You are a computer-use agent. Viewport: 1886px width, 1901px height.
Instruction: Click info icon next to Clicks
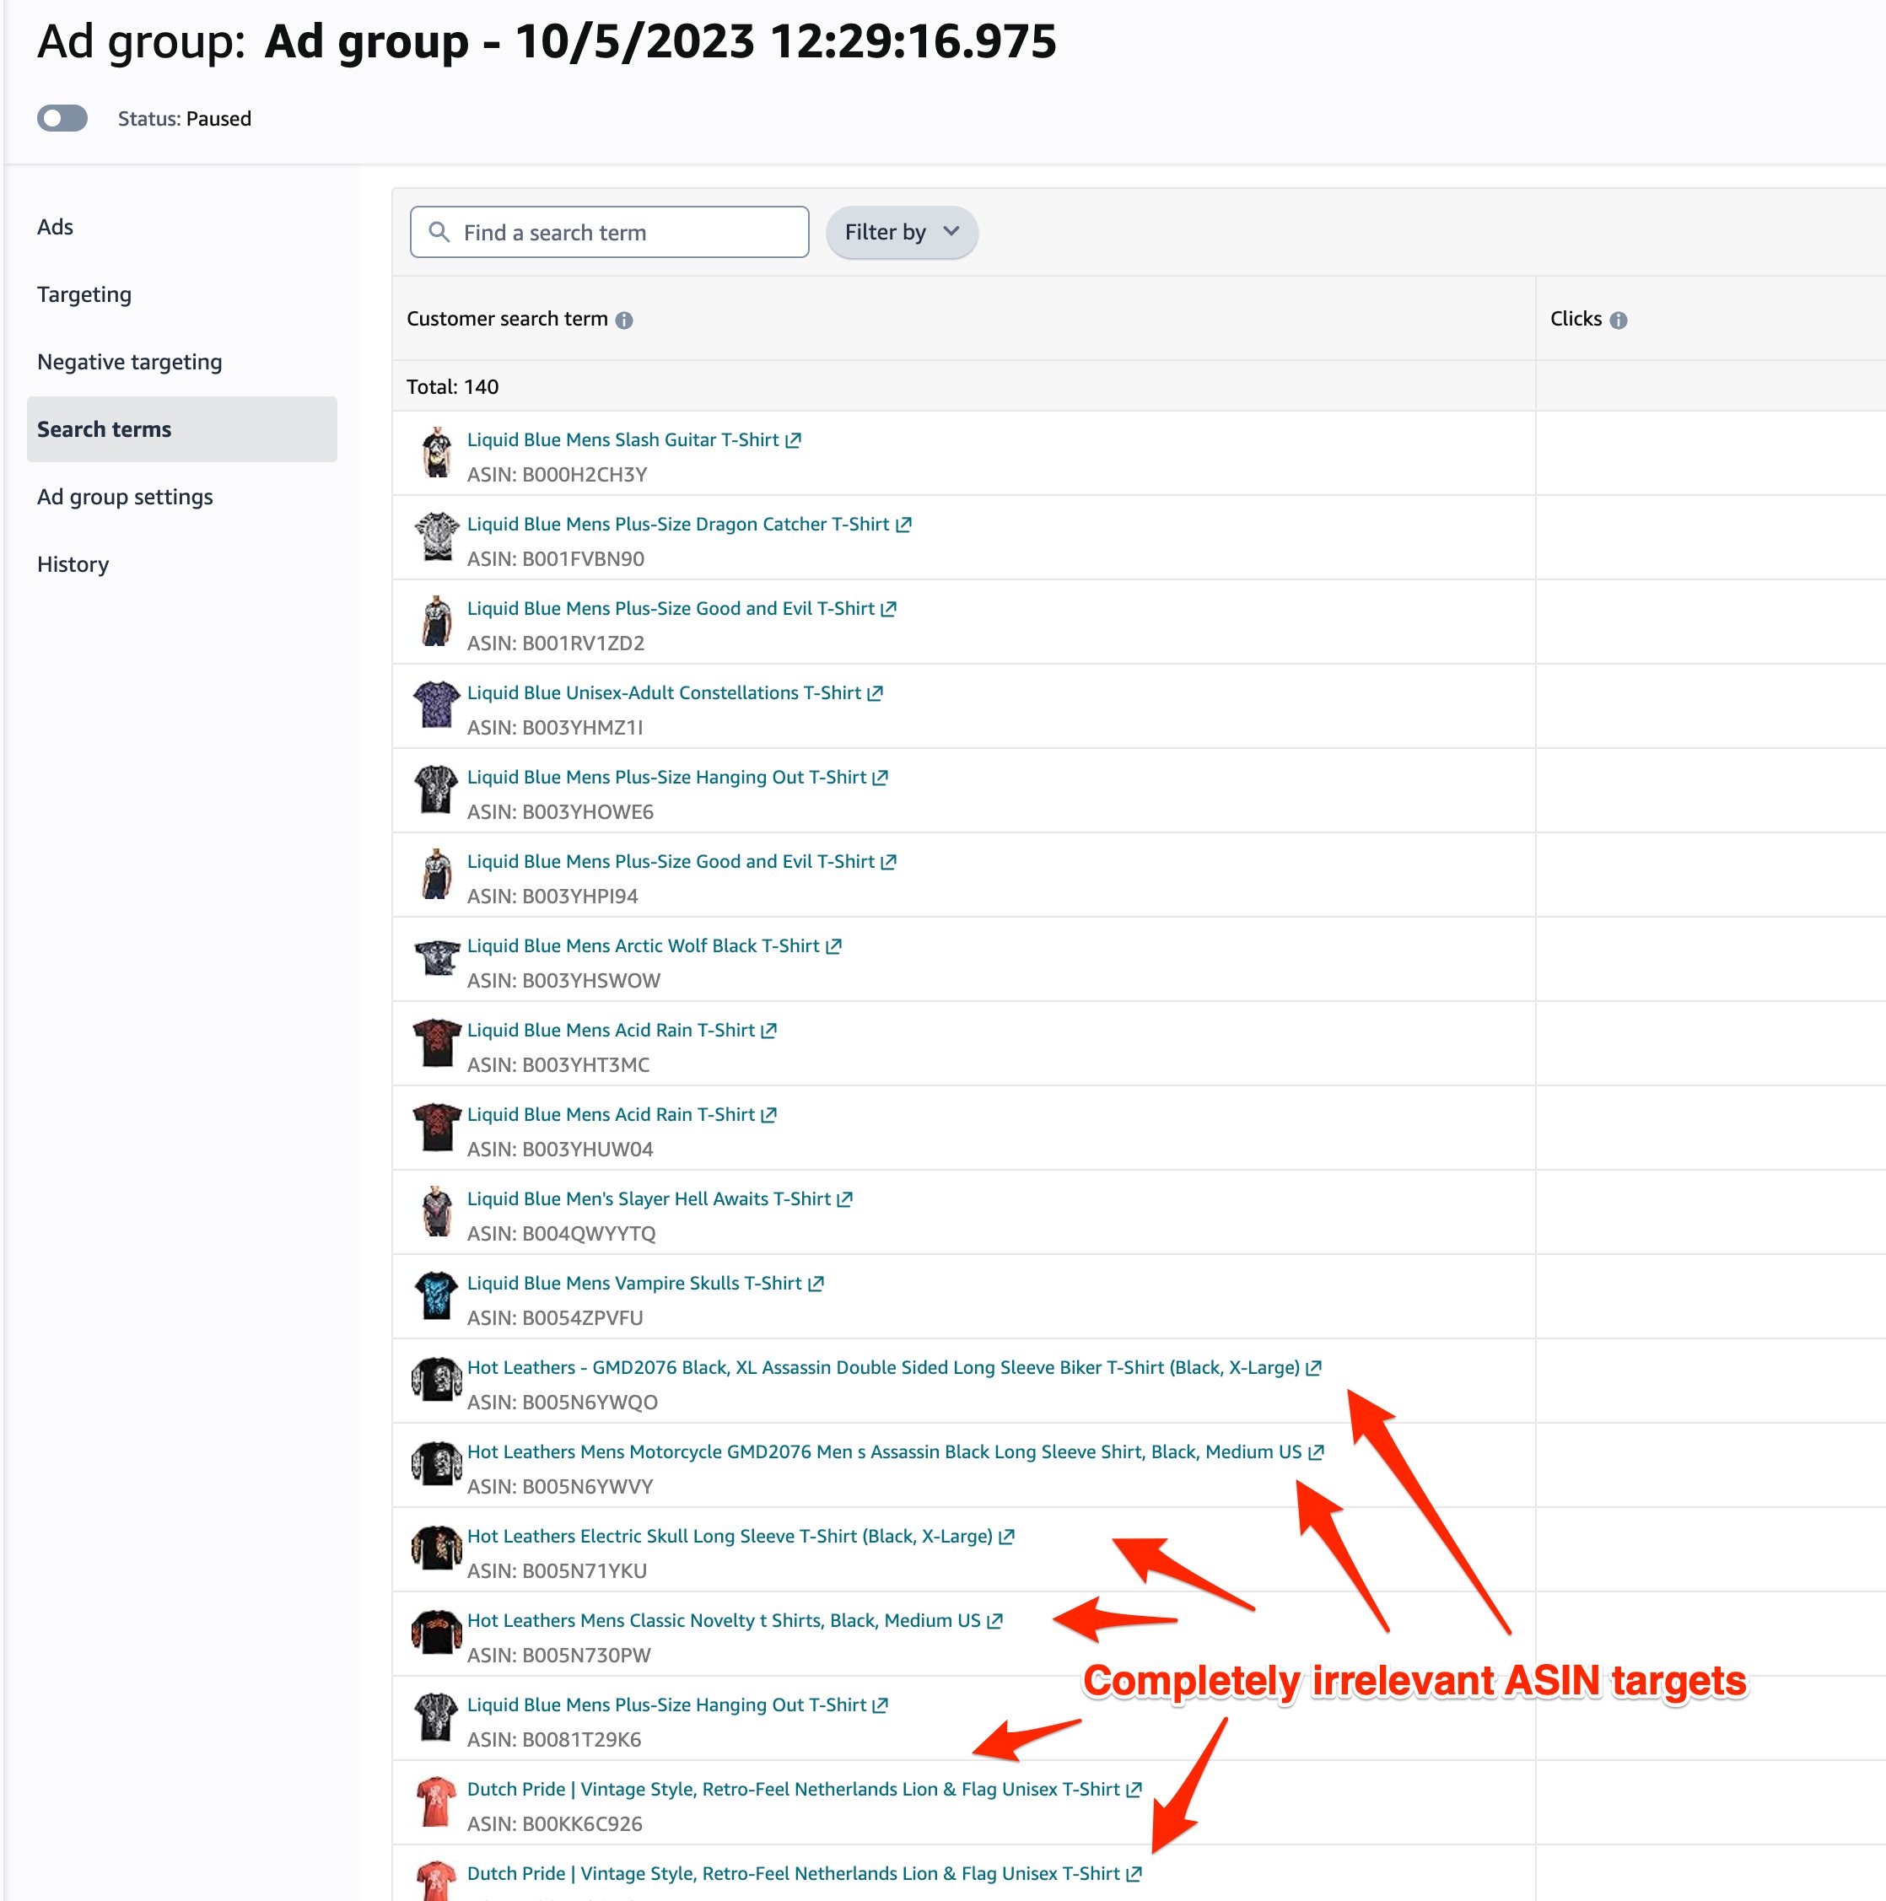pyautogui.click(x=1618, y=320)
